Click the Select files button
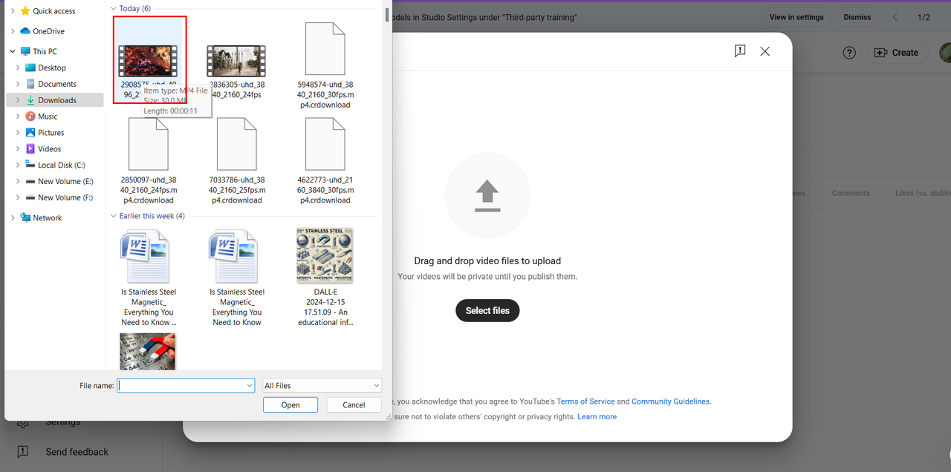Viewport: 951px width, 472px height. tap(487, 310)
